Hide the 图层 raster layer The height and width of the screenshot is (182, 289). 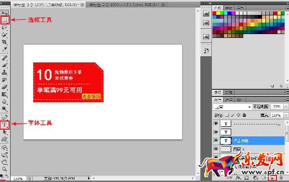[216, 149]
